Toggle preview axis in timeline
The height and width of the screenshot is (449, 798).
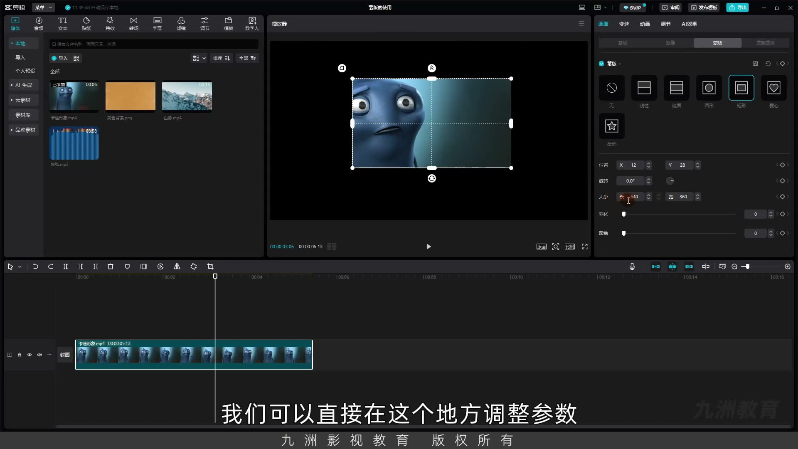tap(706, 266)
